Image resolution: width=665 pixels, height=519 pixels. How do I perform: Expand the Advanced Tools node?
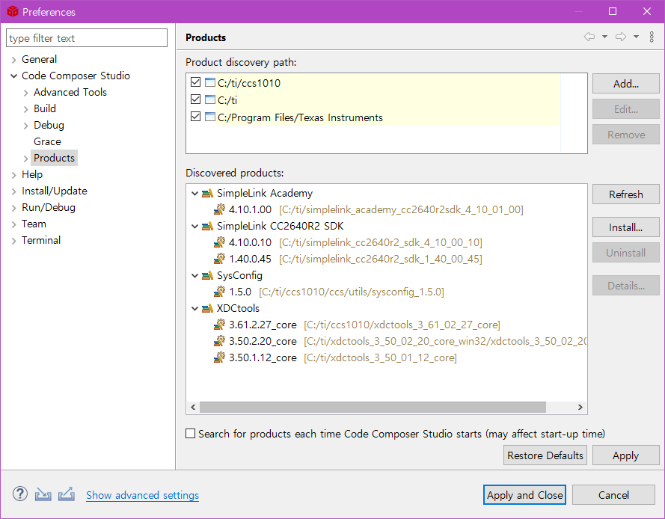click(26, 93)
